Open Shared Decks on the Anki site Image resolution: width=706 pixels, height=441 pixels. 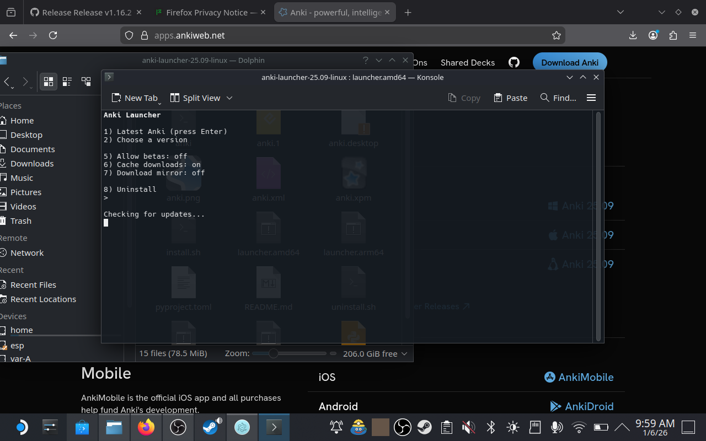(x=467, y=62)
